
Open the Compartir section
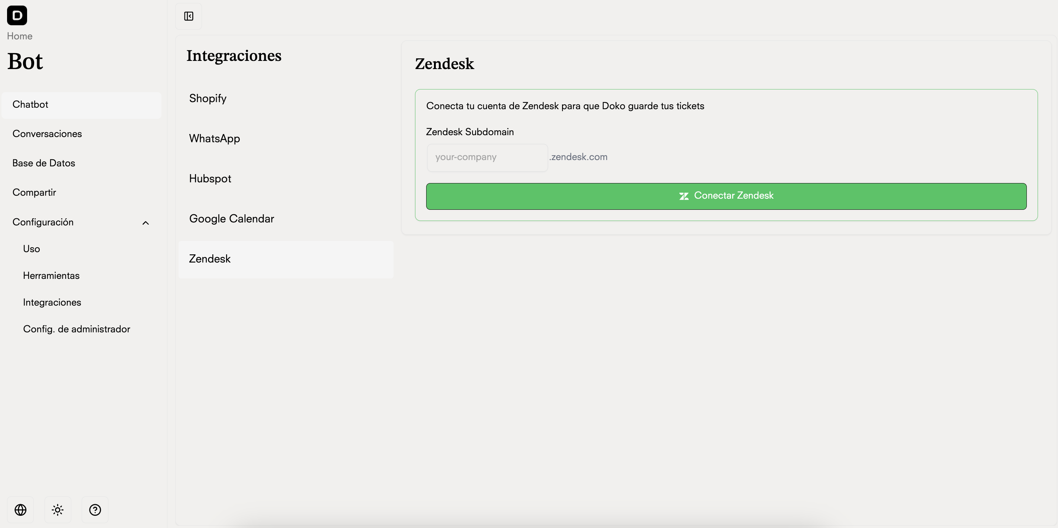[x=34, y=192]
